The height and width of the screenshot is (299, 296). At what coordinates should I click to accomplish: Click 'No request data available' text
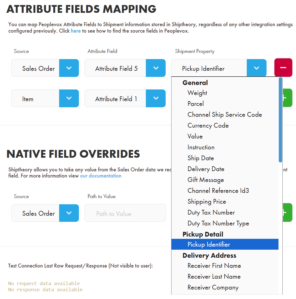coord(44,283)
